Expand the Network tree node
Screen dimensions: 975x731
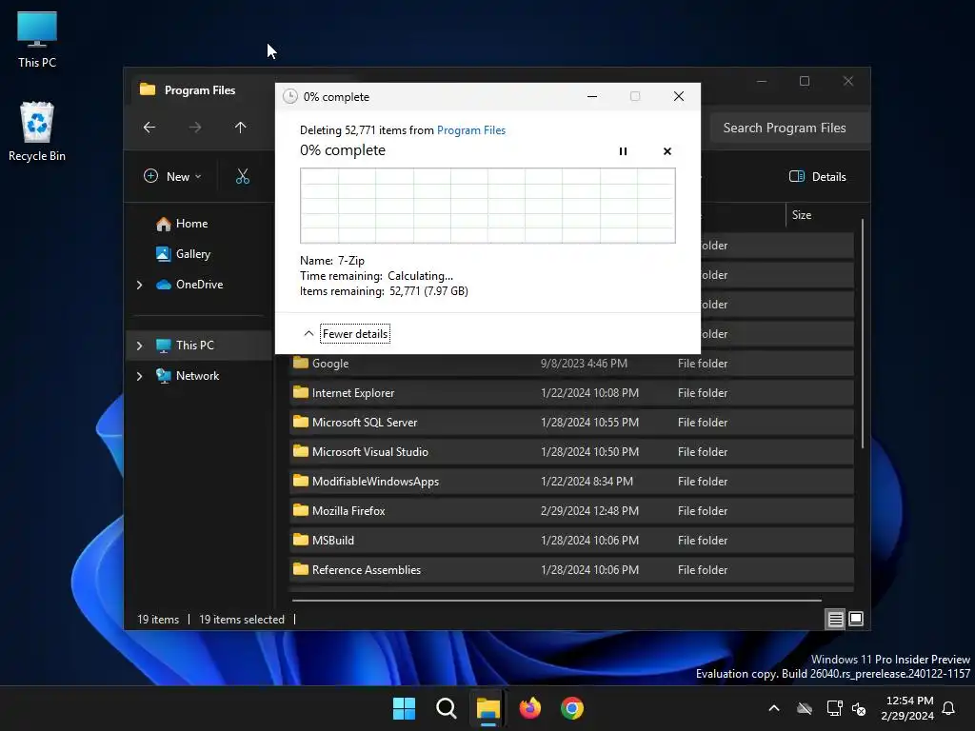[139, 376]
